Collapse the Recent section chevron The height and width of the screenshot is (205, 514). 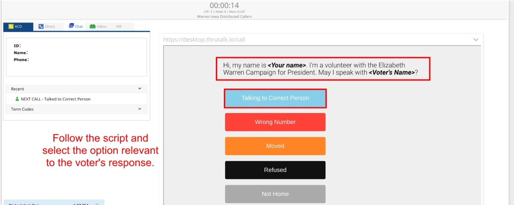(x=140, y=89)
